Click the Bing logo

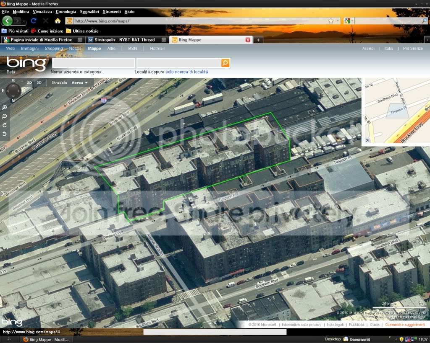pyautogui.click(x=26, y=64)
